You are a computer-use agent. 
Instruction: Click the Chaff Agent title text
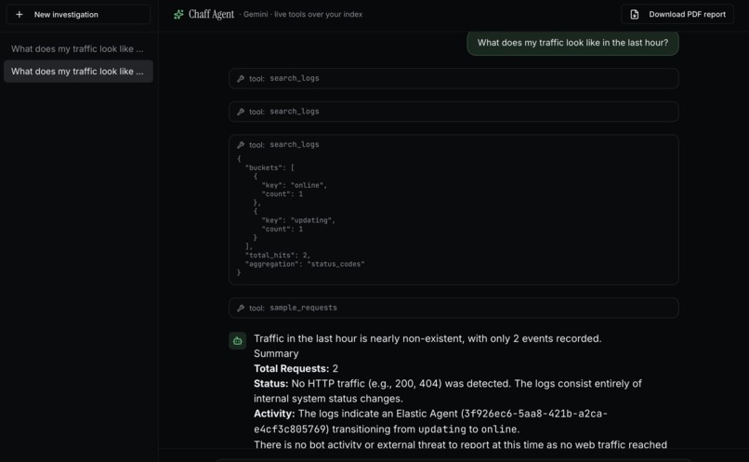[211, 14]
